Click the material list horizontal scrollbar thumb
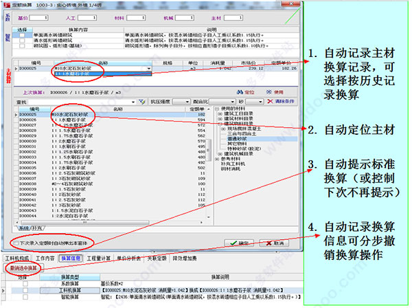Image resolution: width=412 pixels, height=308 pixels. click(84, 223)
